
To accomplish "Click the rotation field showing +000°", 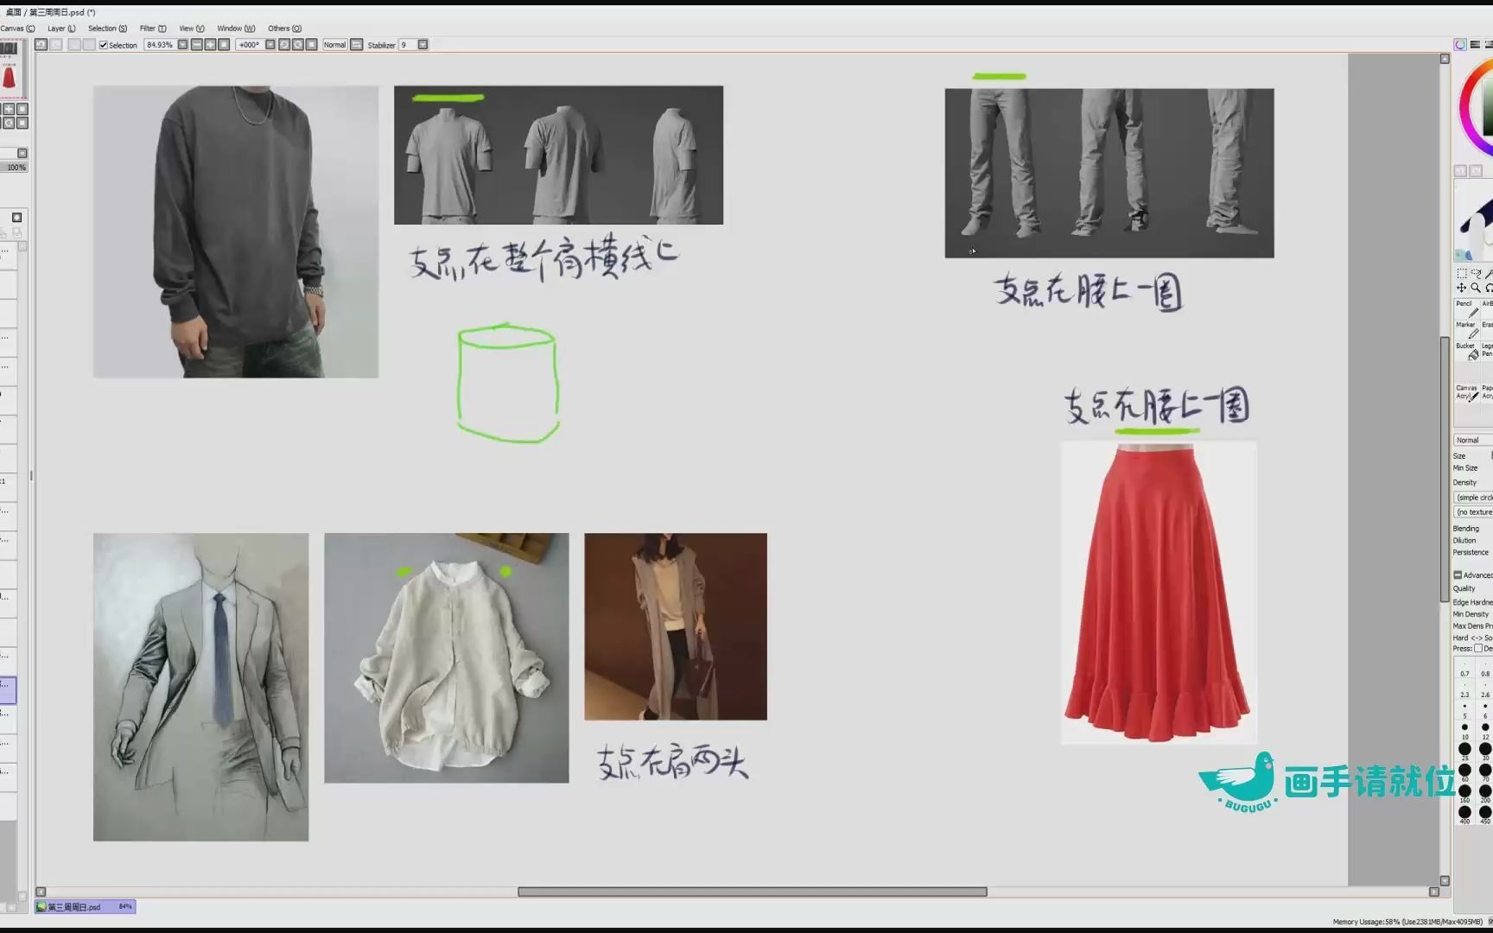I will (x=249, y=45).
